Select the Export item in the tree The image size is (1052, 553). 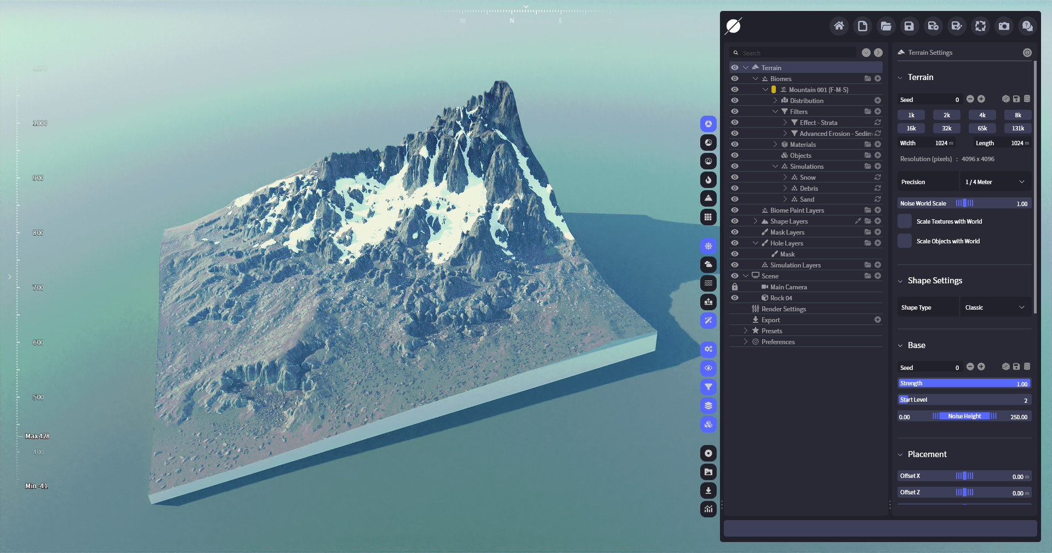pos(770,320)
